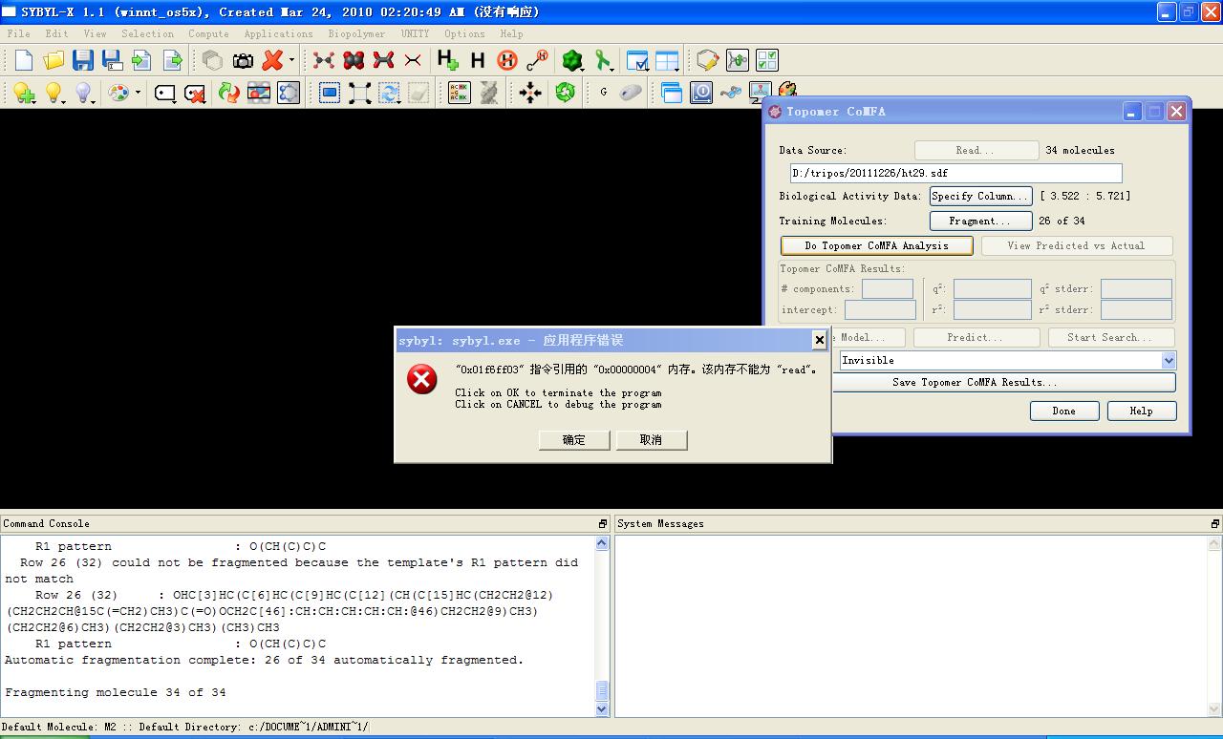Click the Fragment... button

pos(981,221)
